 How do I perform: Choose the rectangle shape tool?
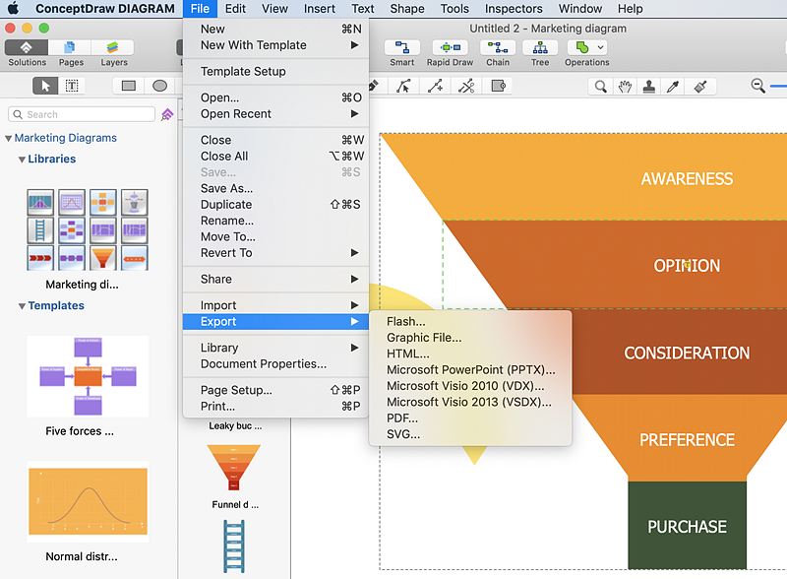pyautogui.click(x=129, y=86)
